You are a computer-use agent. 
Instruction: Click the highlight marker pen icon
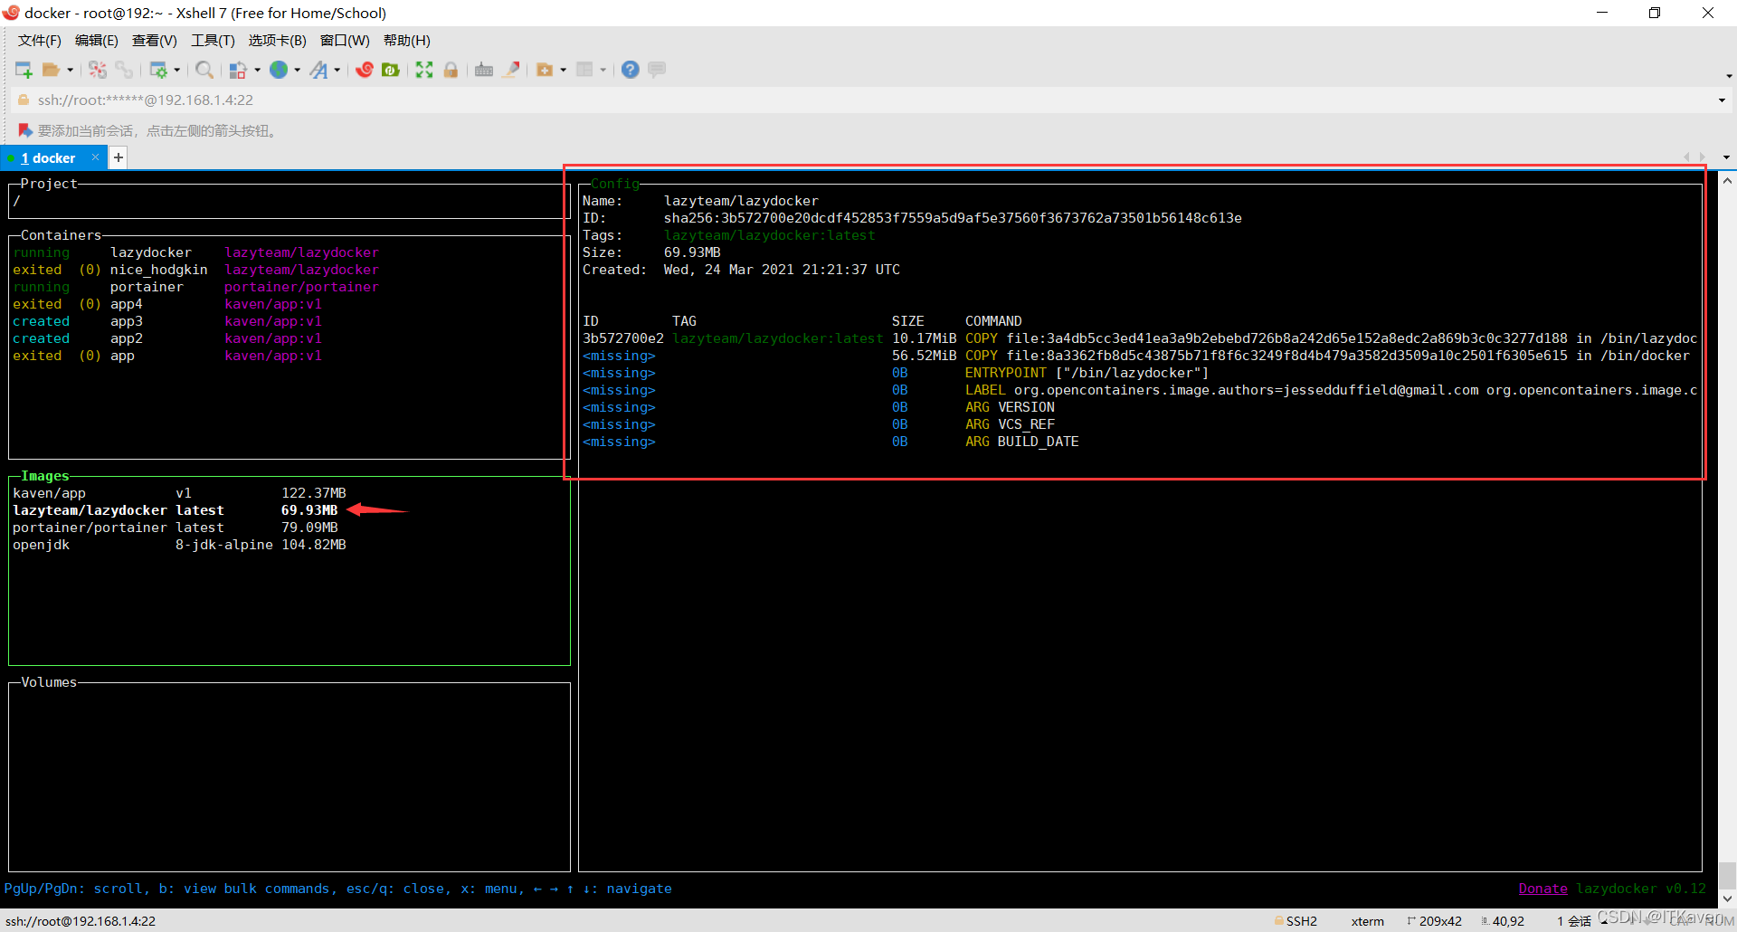pos(511,70)
